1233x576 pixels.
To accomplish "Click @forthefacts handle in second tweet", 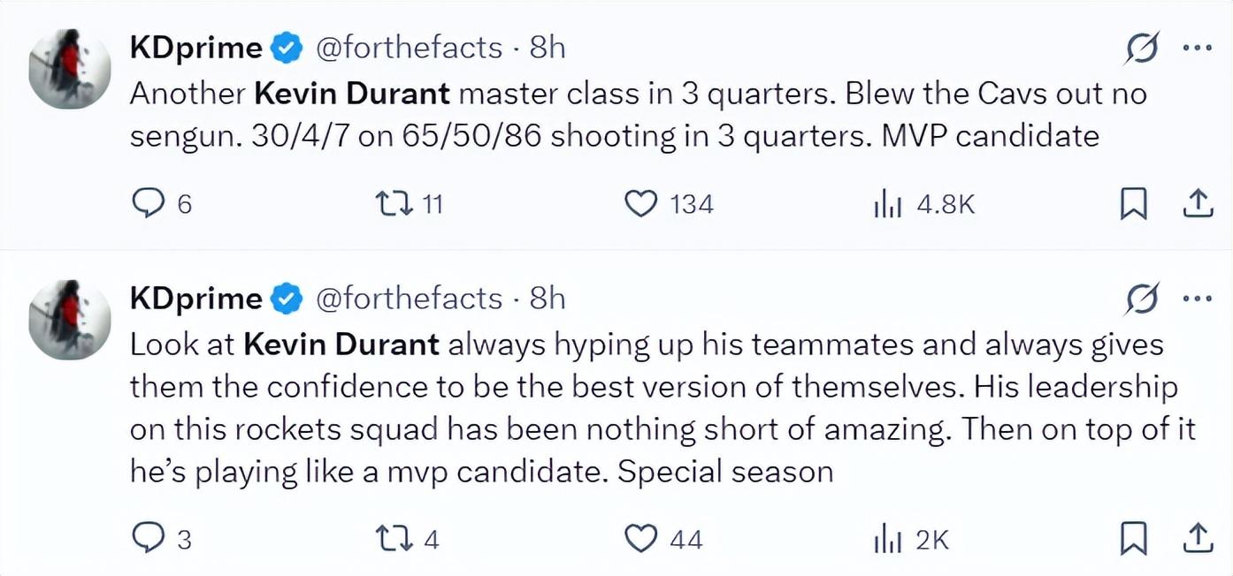I will pos(409,299).
